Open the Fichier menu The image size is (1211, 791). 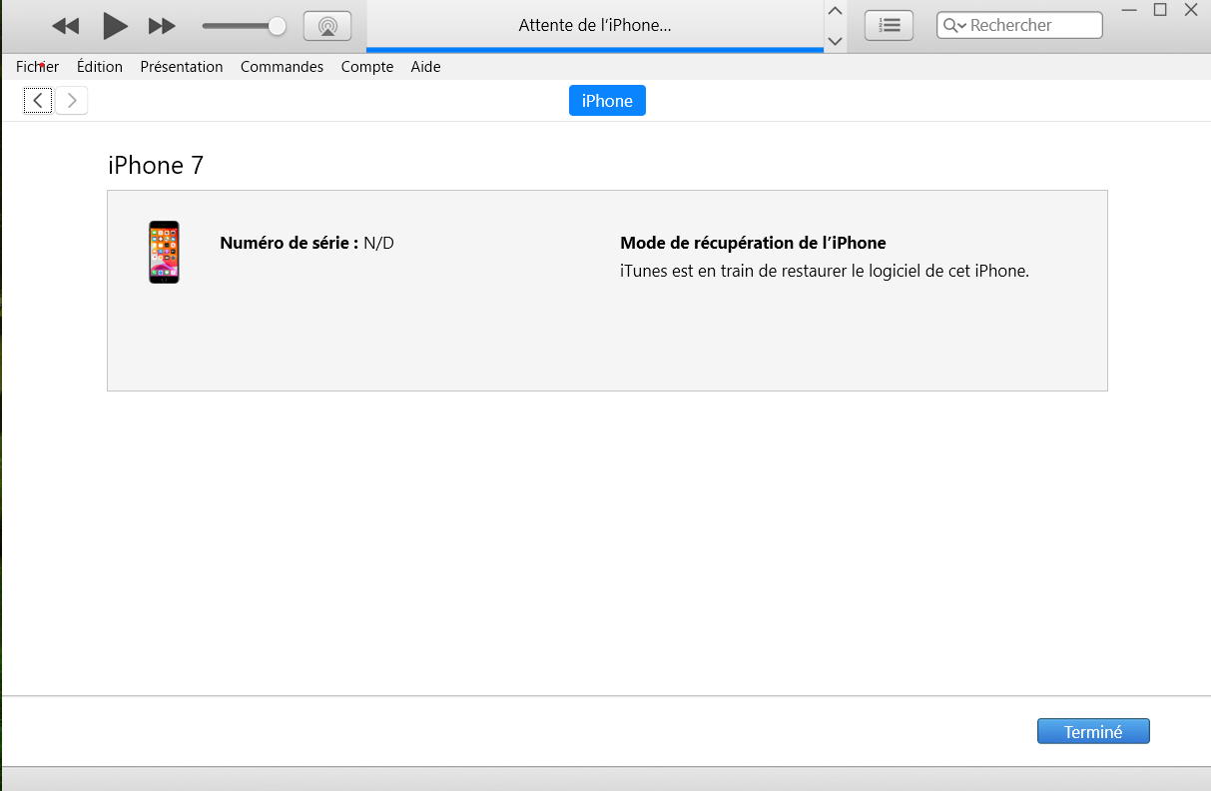coord(37,67)
